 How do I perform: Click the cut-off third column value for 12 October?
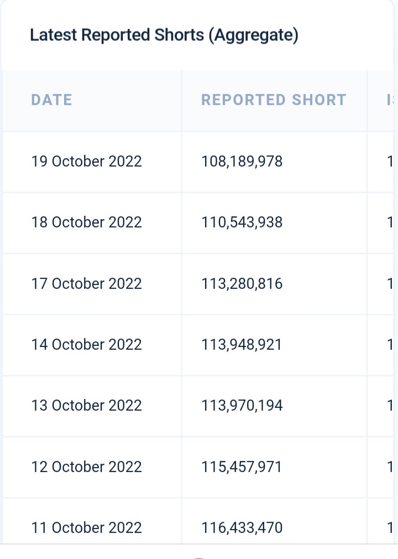(390, 467)
